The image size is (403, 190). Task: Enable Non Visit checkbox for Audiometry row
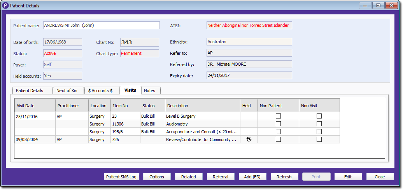tap(319, 124)
